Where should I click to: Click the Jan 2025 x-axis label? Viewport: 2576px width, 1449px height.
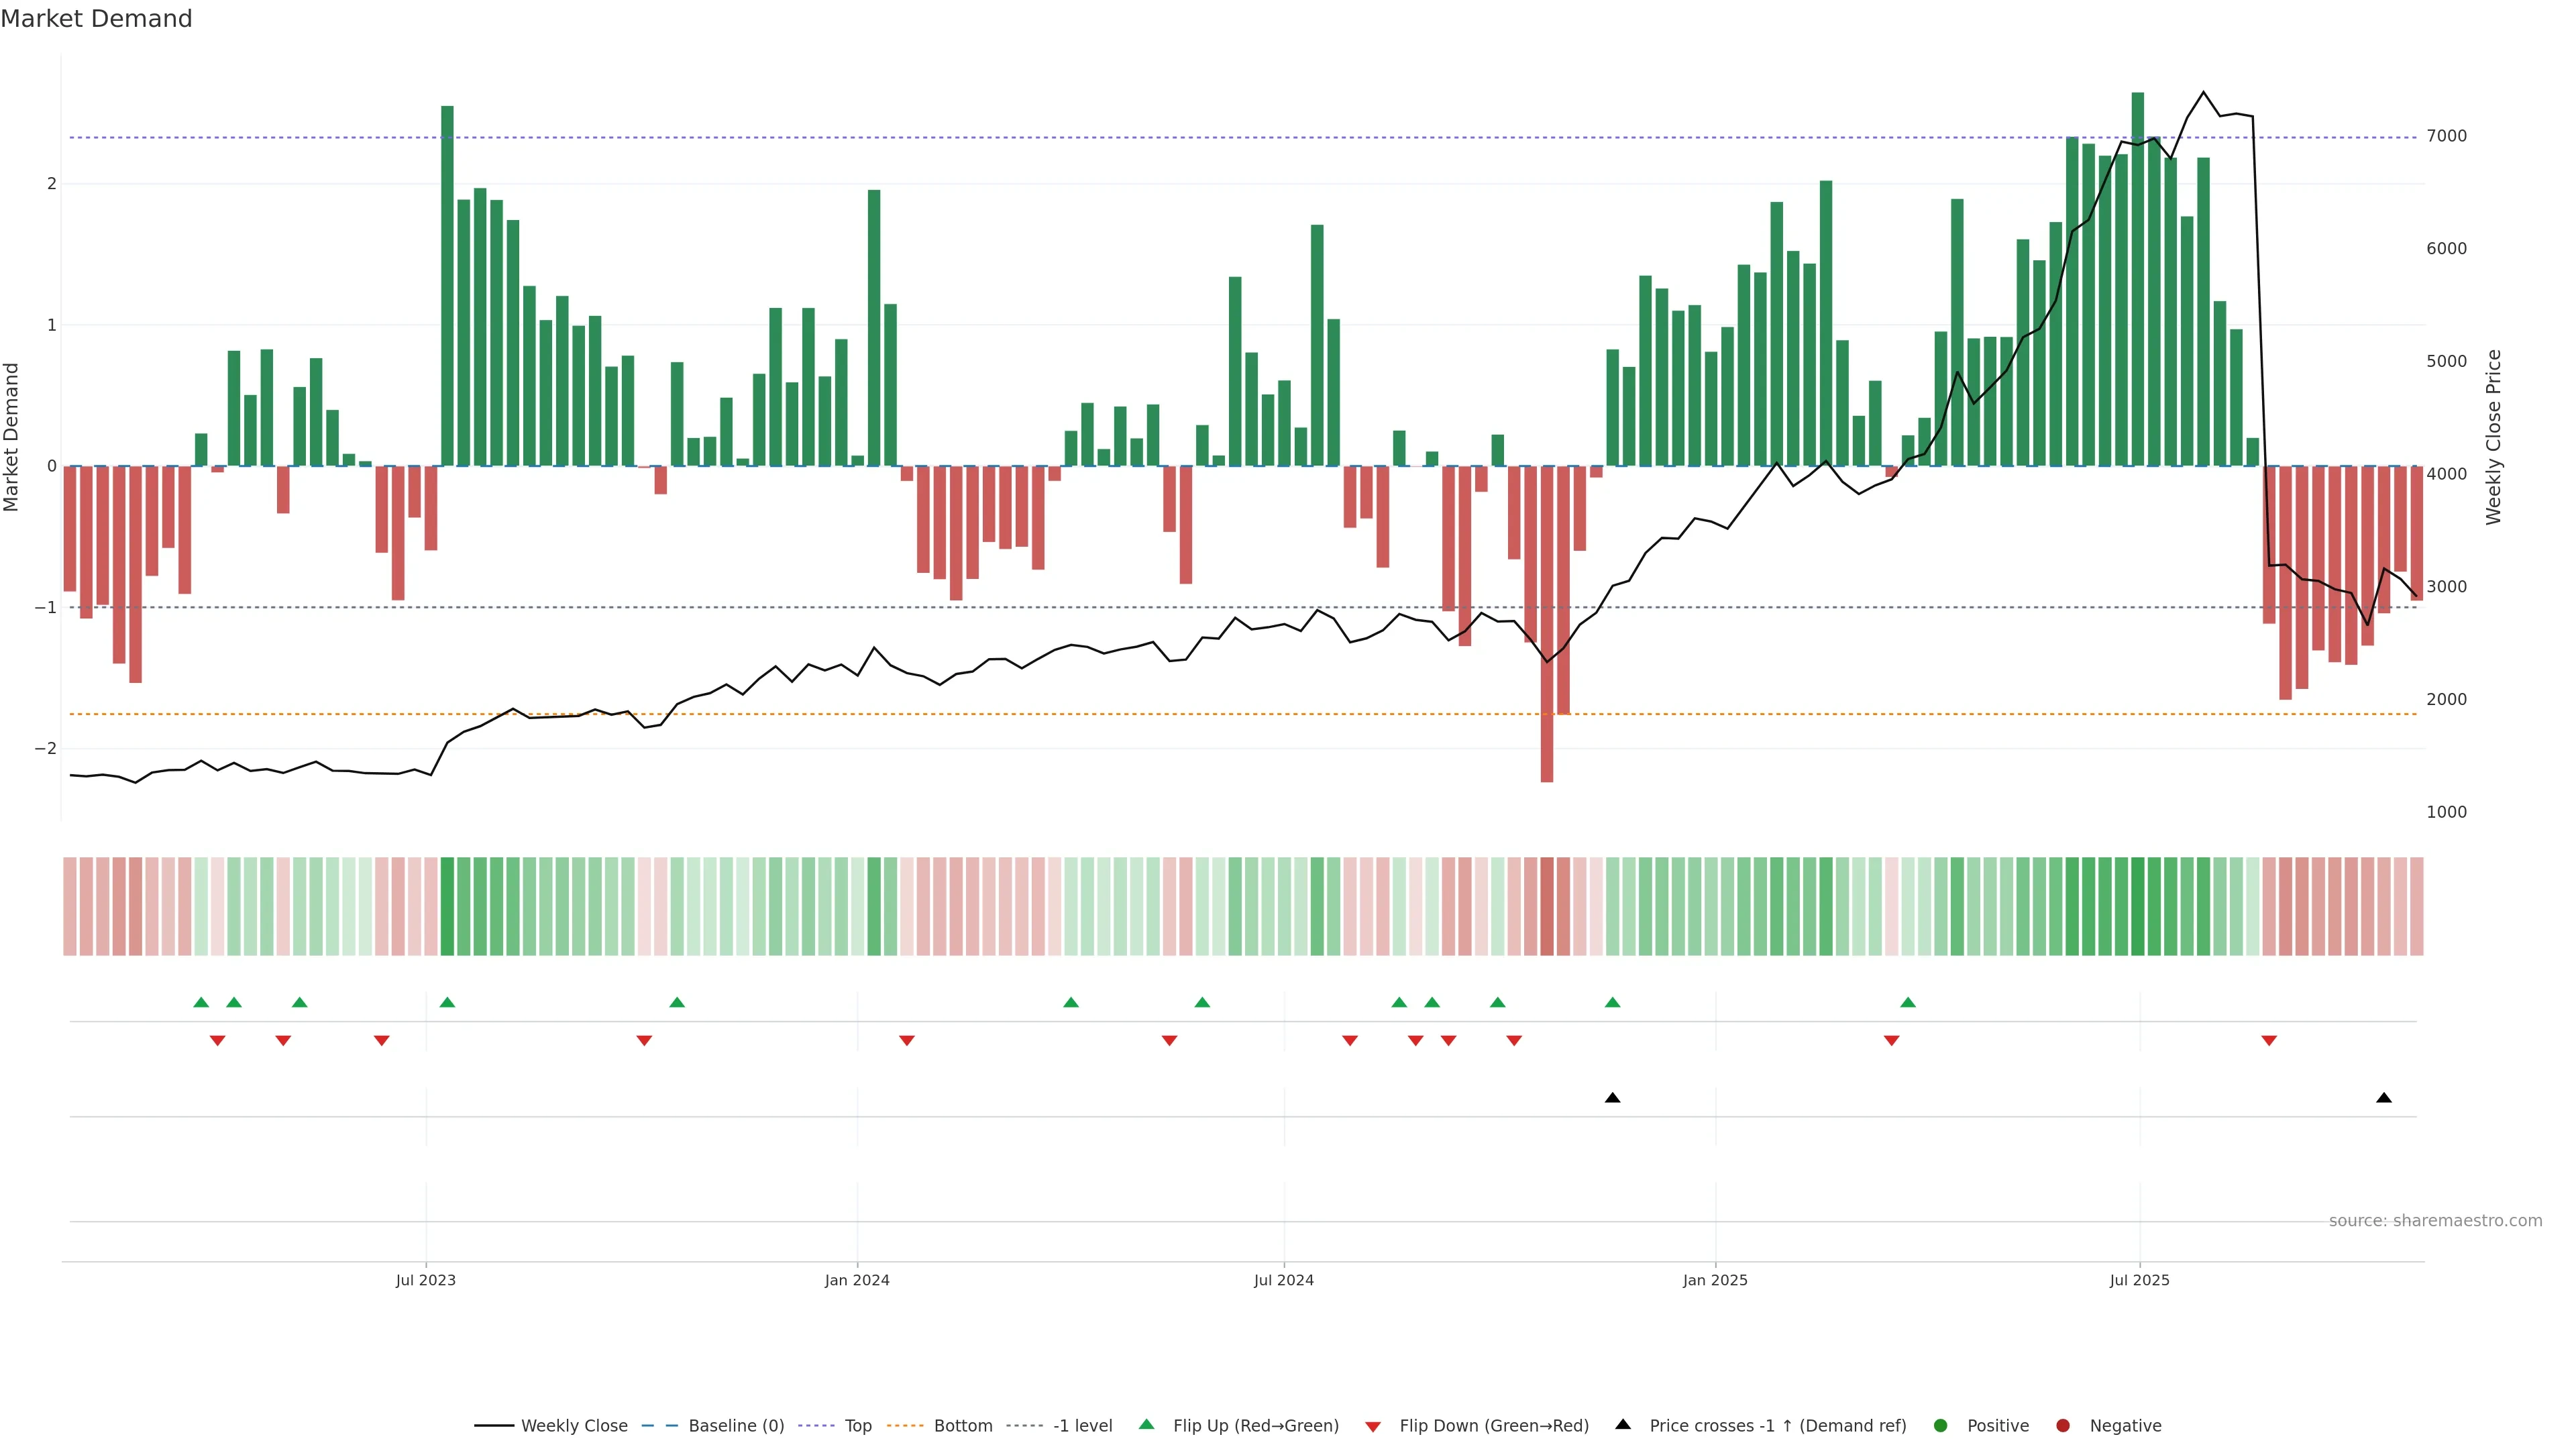(1715, 1280)
